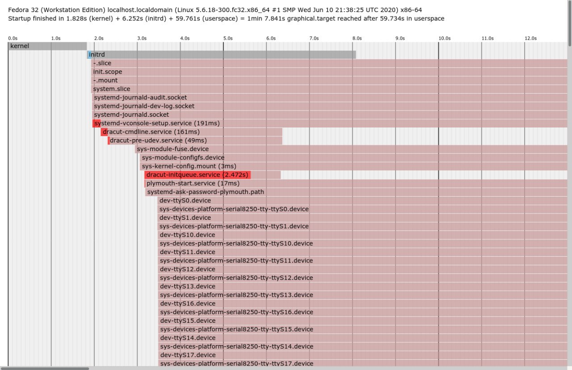Select dev-ttyS17.device row
This screenshot has height=370, width=572.
(362, 355)
